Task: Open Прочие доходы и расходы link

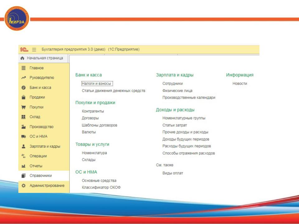Action: click(x=185, y=132)
